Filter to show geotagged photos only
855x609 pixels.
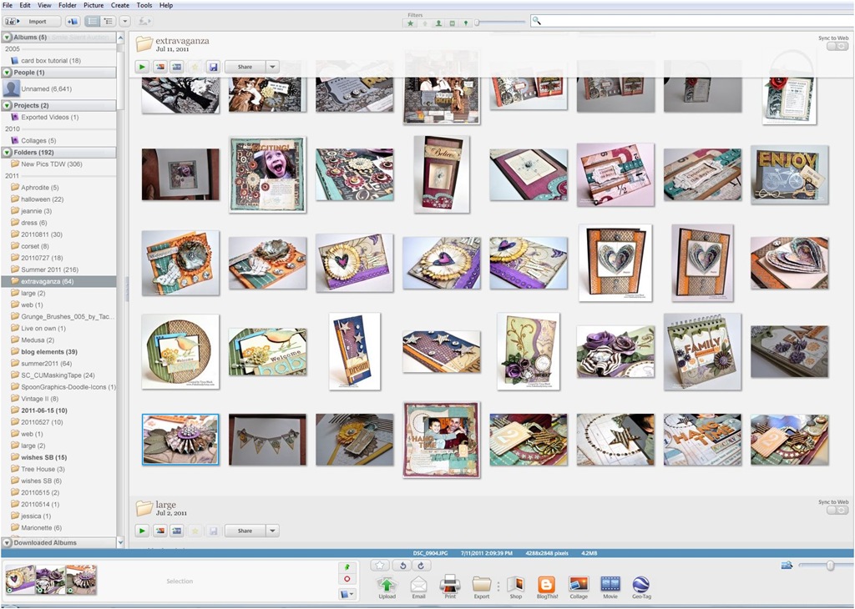(465, 23)
